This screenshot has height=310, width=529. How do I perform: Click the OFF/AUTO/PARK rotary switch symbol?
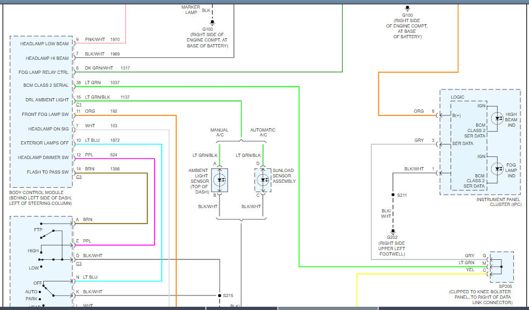[48, 291]
